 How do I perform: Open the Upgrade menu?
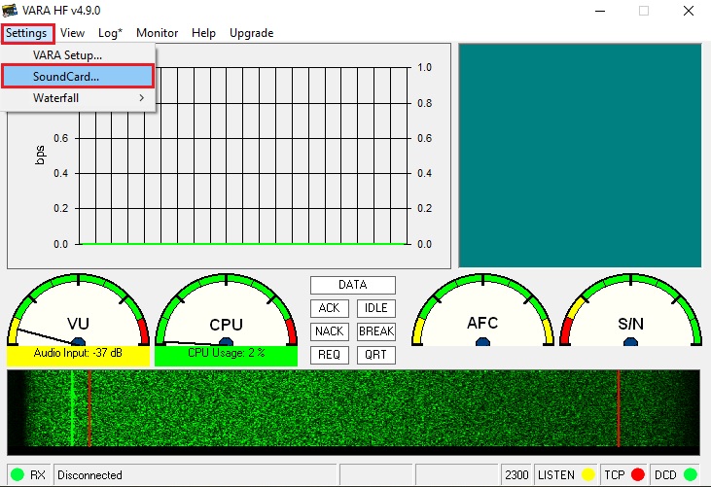(251, 33)
